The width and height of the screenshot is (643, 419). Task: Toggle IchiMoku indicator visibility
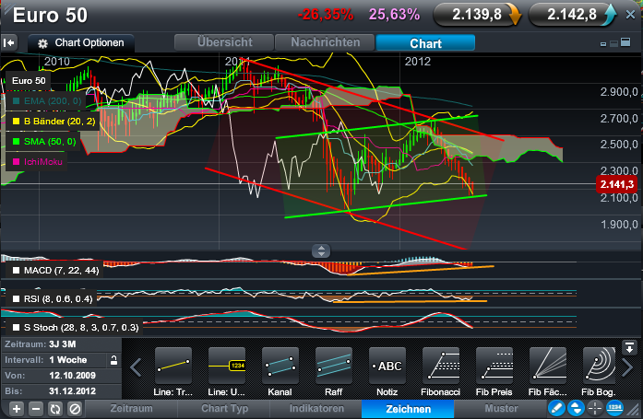(x=16, y=162)
